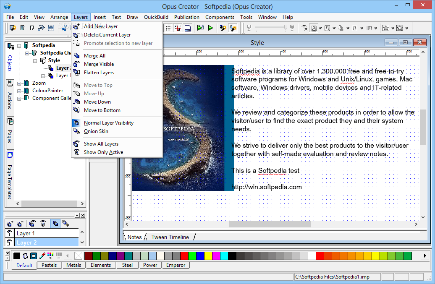Toggle onion skin button in layers panel
Screen dimensions: 435x284
click(66, 224)
